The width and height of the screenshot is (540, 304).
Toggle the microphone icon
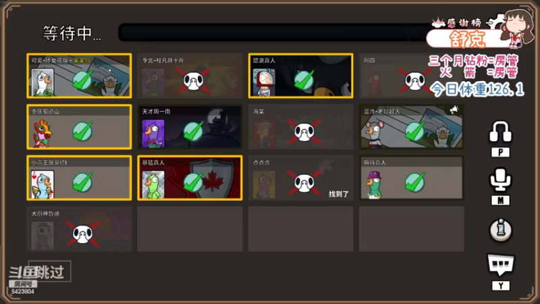click(500, 179)
